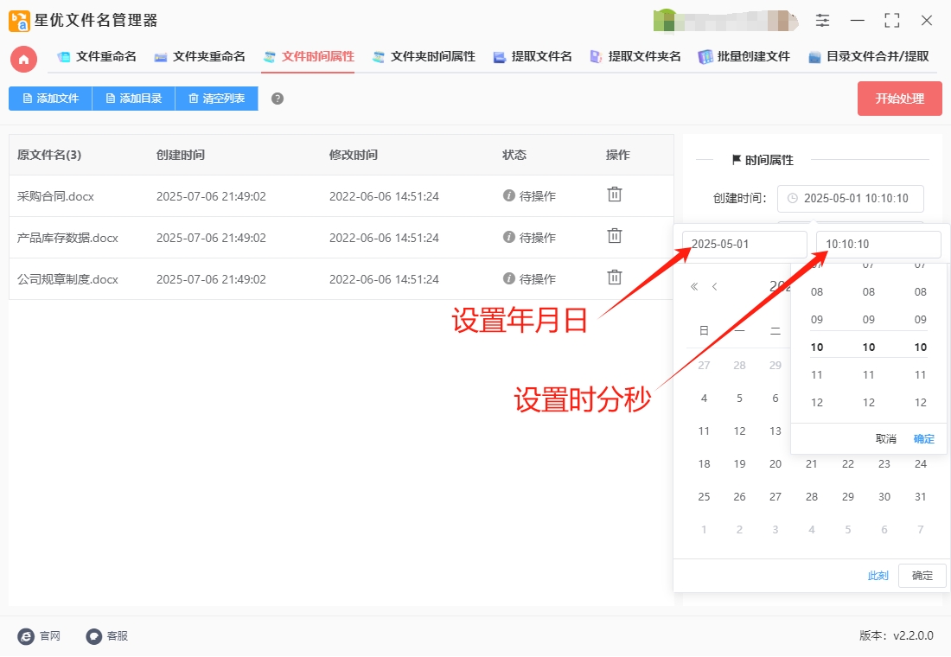The image size is (951, 657).
Task: Select day 31 in the calendar
Action: (920, 497)
